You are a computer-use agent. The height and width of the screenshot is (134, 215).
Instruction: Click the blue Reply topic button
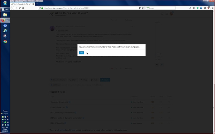point(105,80)
